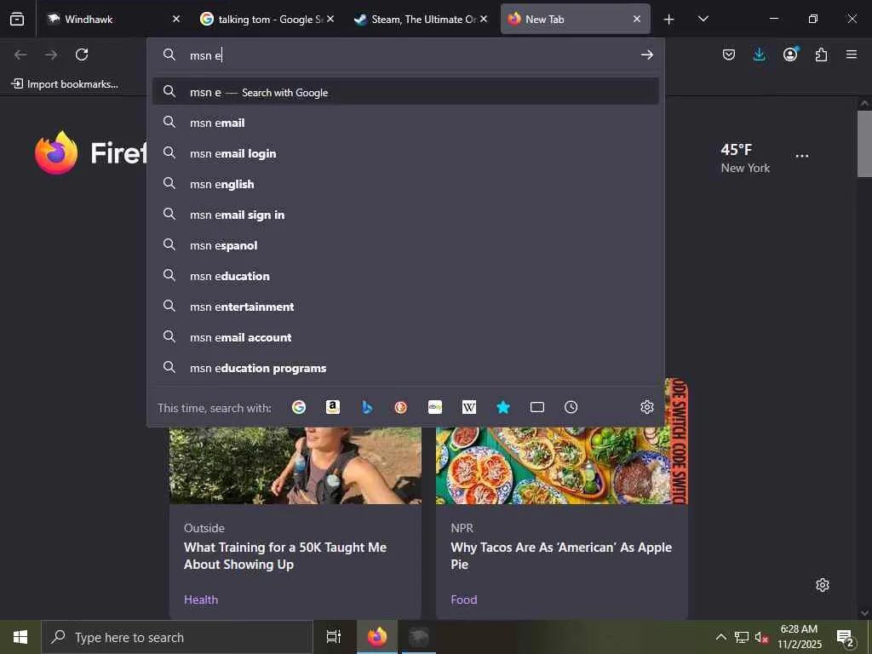Image resolution: width=872 pixels, height=654 pixels.
Task: Click Import bookmarks button
Action: pyautogui.click(x=65, y=84)
